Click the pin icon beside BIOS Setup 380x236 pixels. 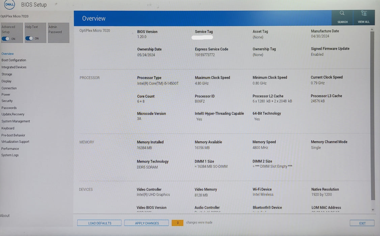click(x=56, y=4)
